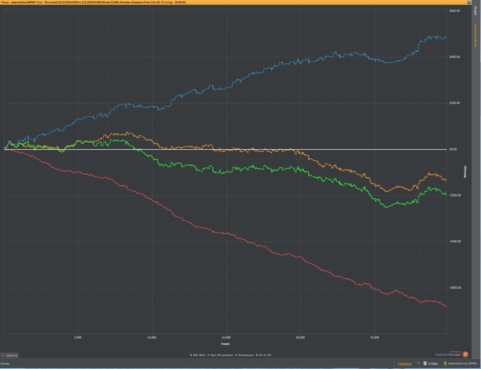The height and width of the screenshot is (369, 481).
Task: Click the 10,000 x-axis tick label
Action: click(x=152, y=337)
